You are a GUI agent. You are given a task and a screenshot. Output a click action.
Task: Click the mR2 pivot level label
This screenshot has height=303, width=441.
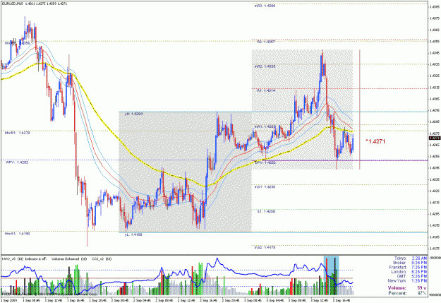(265, 66)
